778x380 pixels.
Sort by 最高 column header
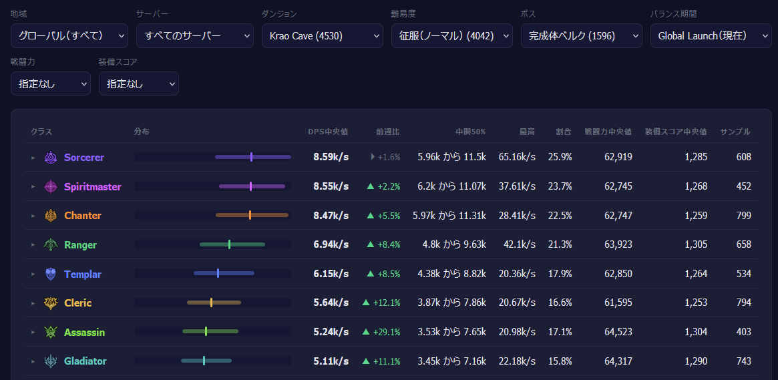527,132
